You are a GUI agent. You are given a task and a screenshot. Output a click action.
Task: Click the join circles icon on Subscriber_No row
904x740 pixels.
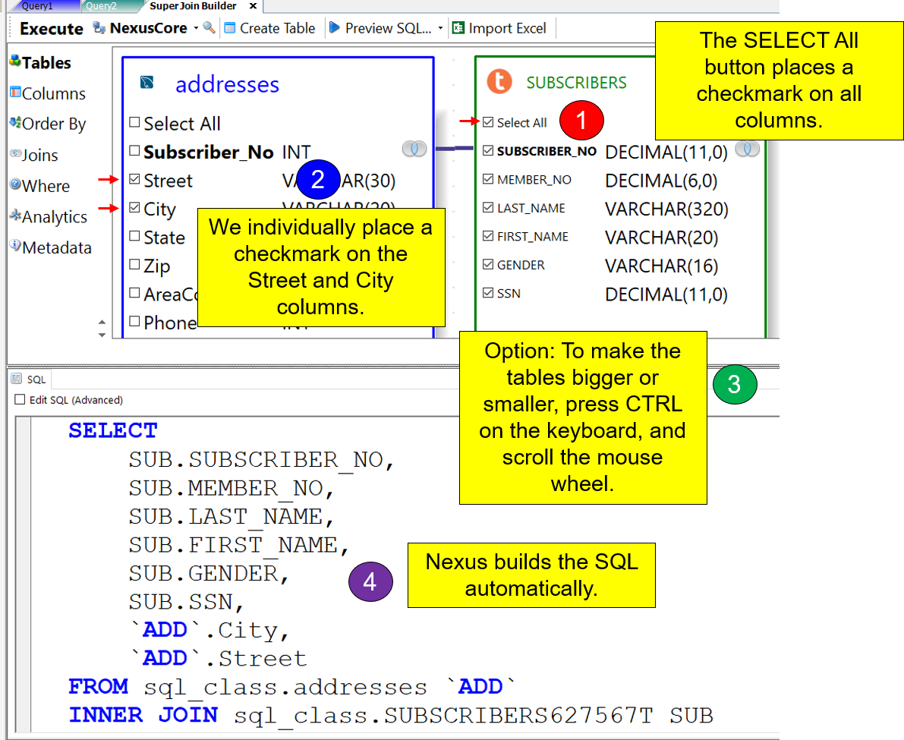414,149
